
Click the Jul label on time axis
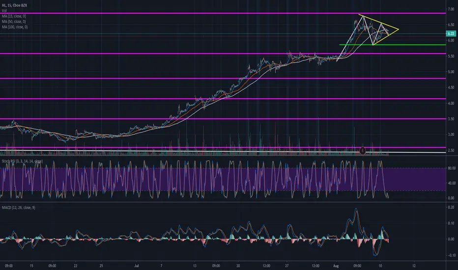click(x=137, y=266)
